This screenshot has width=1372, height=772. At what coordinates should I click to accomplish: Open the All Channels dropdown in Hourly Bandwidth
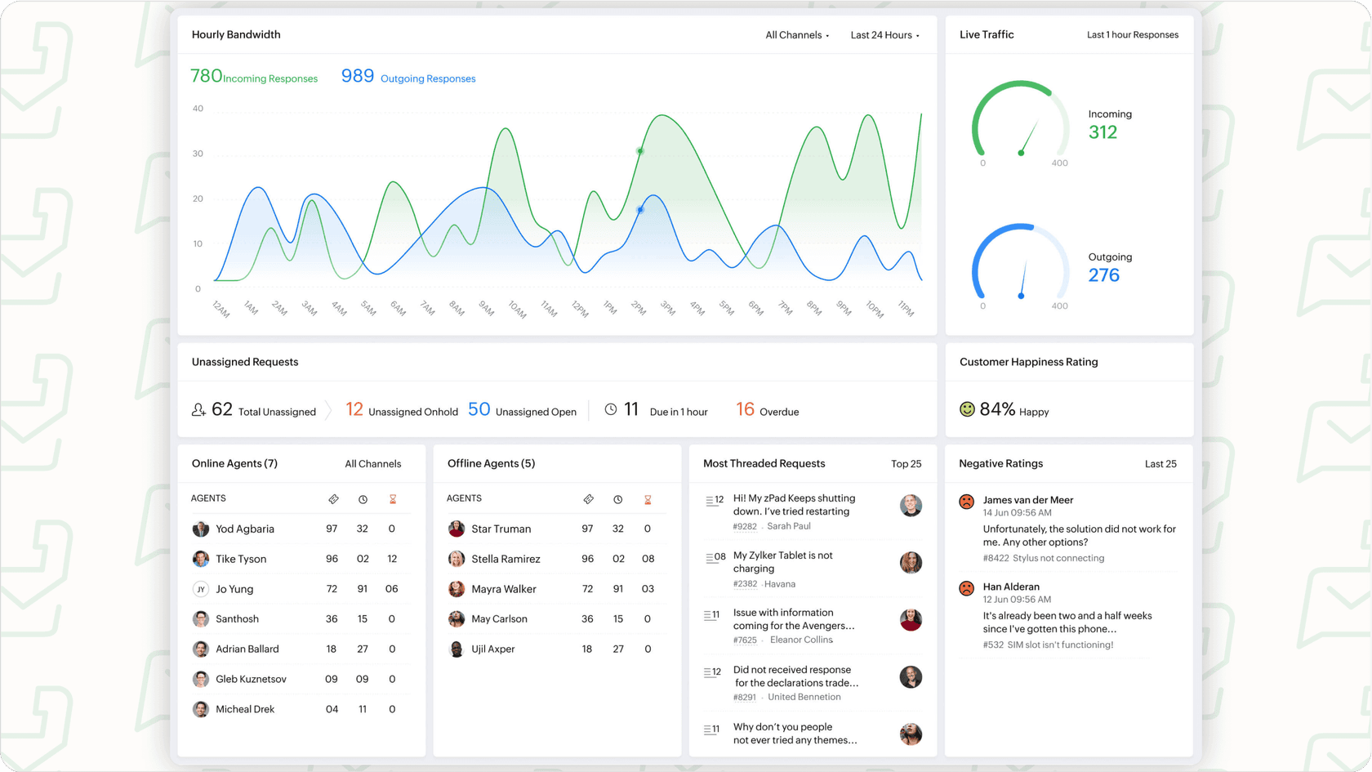796,35
